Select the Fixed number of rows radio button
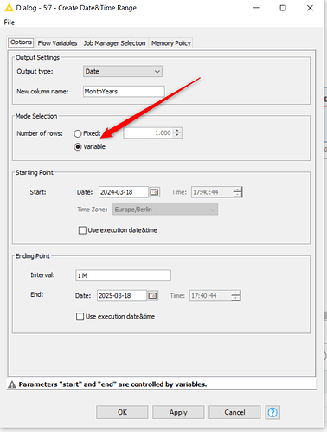 click(78, 133)
